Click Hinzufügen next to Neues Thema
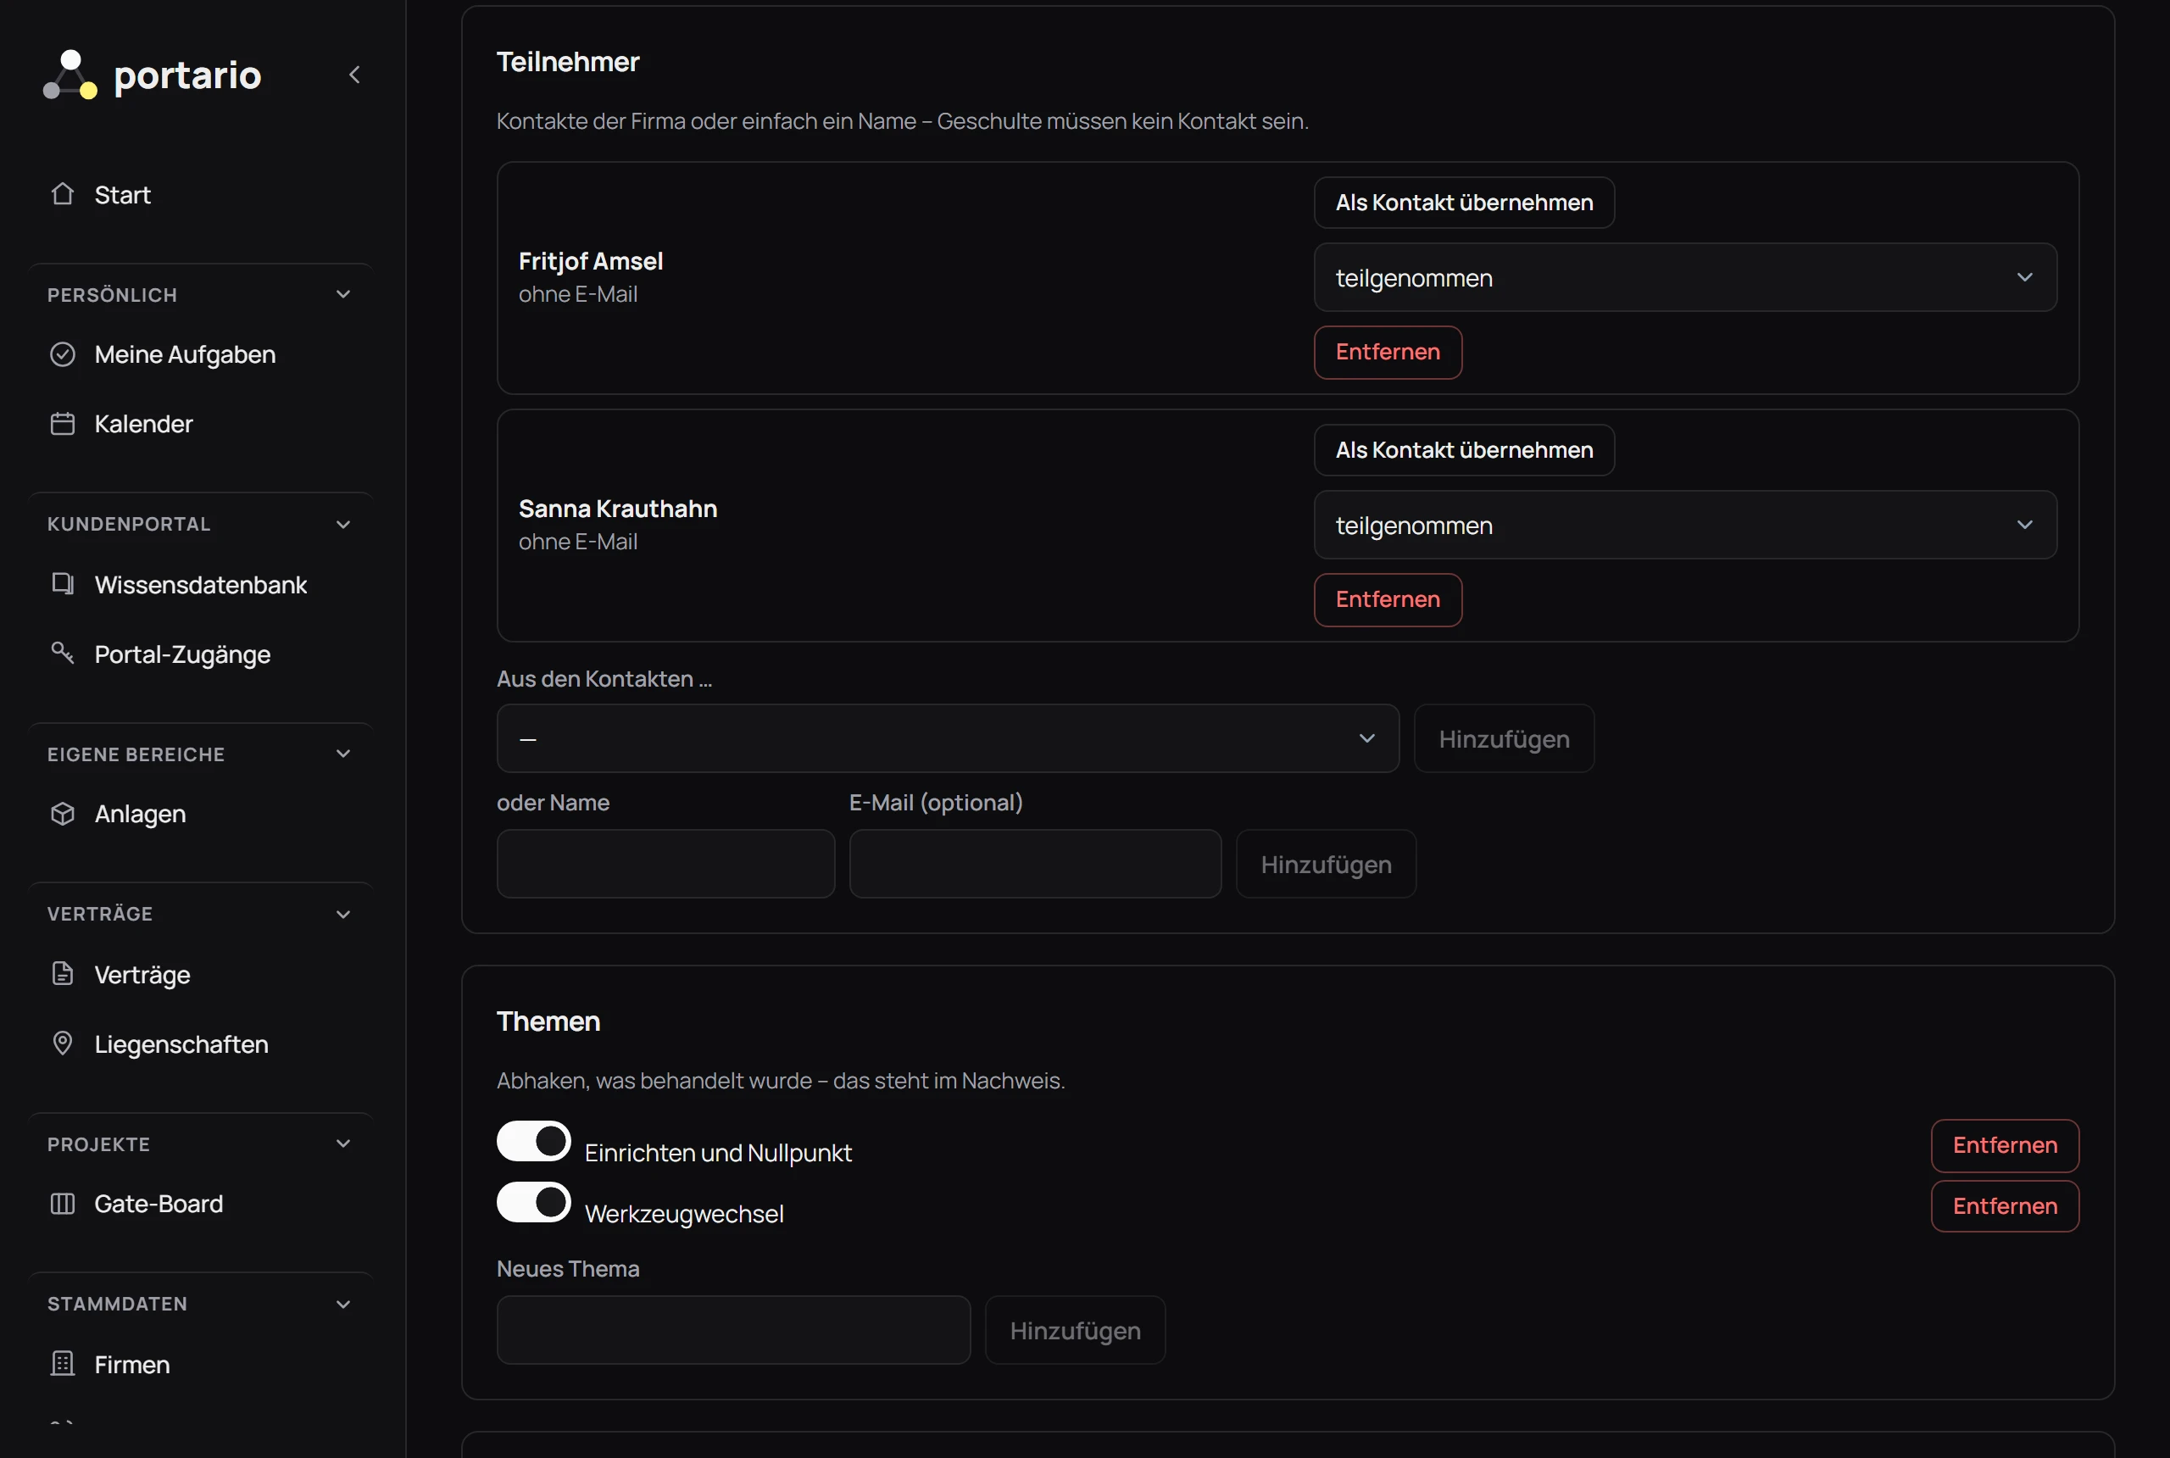This screenshot has width=2170, height=1458. [1075, 1330]
